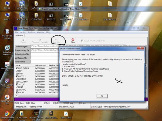Screen dimensions: 162x121
Task: Uncheck the ANDROID partition checkbox
Action: point(17,90)
